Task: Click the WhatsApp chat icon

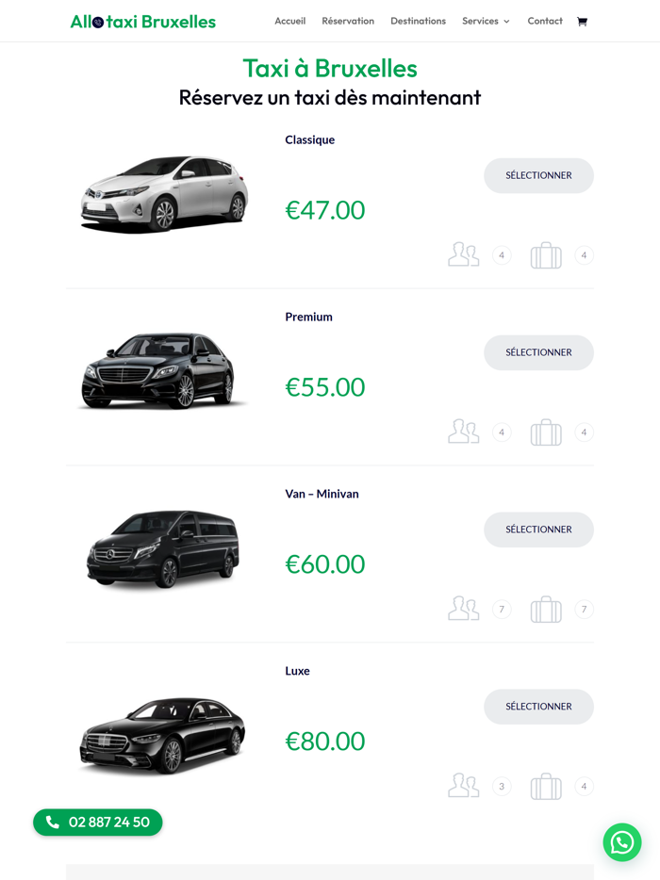Action: (x=622, y=842)
